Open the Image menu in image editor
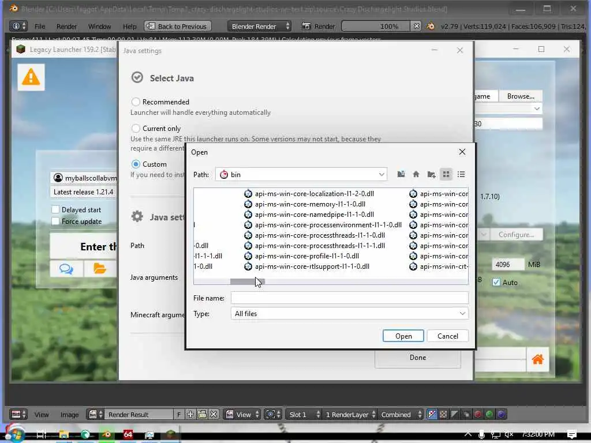Viewport: 591px width, 443px height. click(x=69, y=415)
